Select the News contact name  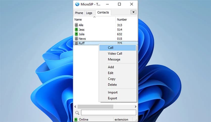click(x=82, y=39)
